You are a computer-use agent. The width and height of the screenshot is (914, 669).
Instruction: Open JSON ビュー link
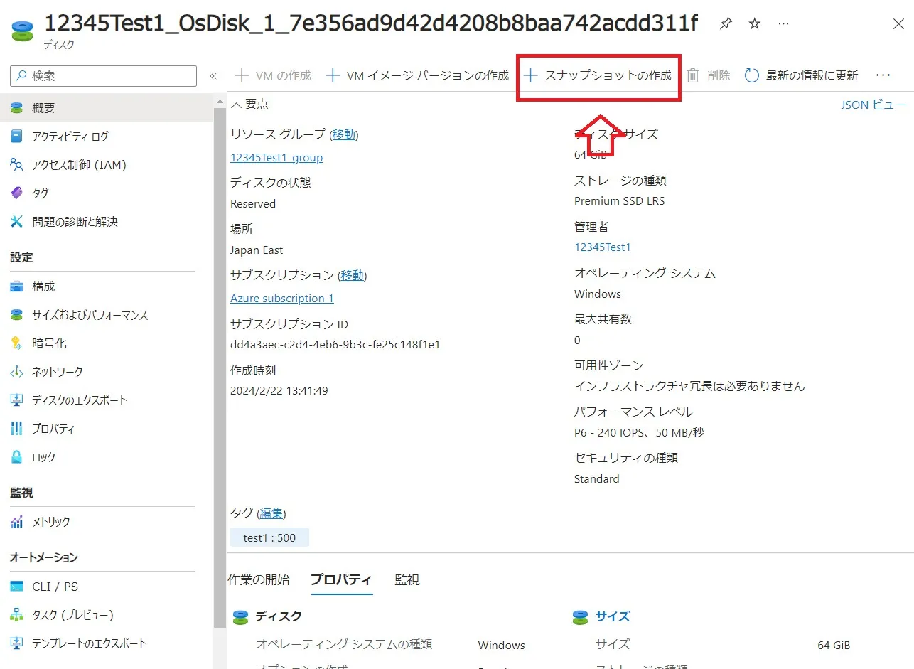coord(873,105)
